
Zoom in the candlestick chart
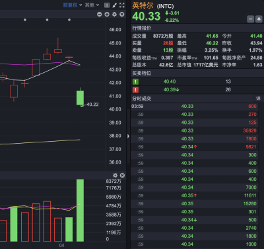[x=107, y=15]
